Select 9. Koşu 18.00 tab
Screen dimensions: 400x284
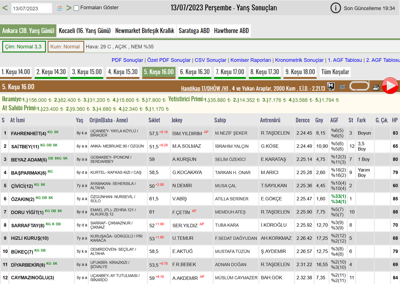coord(300,72)
